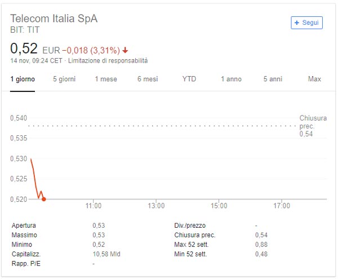
Task: Click the Capitalizz. value 10,58 Mld
Action: (106, 254)
